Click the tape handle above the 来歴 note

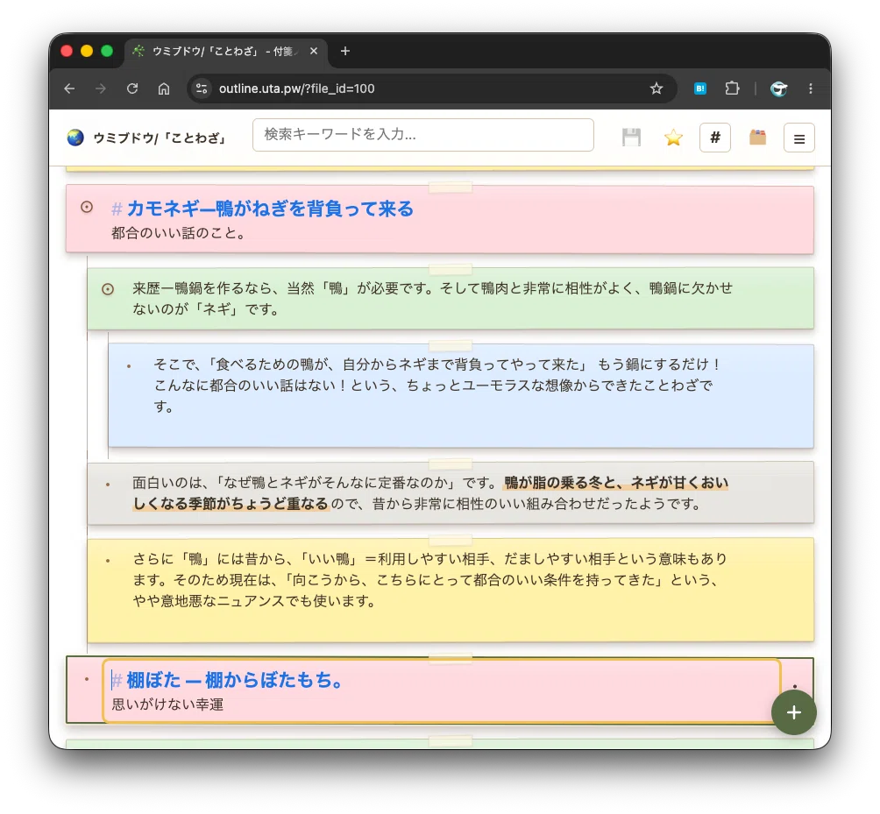(451, 269)
